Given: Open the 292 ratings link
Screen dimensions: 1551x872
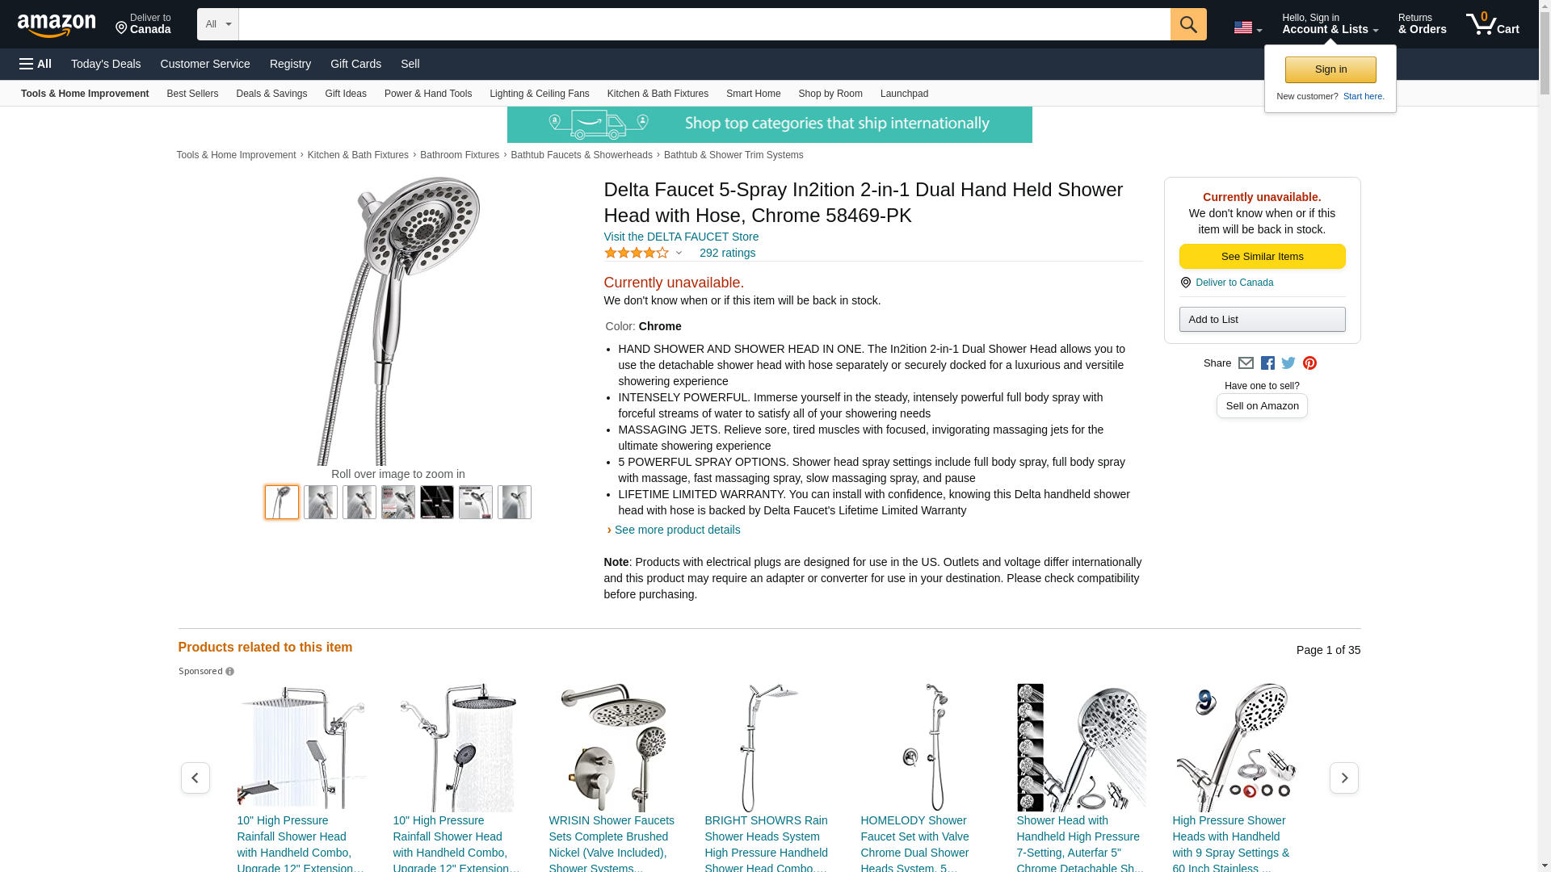Looking at the screenshot, I should 727,253.
